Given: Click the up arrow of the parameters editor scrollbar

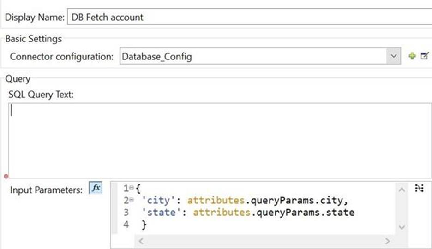Looking at the screenshot, I should point(402,190).
